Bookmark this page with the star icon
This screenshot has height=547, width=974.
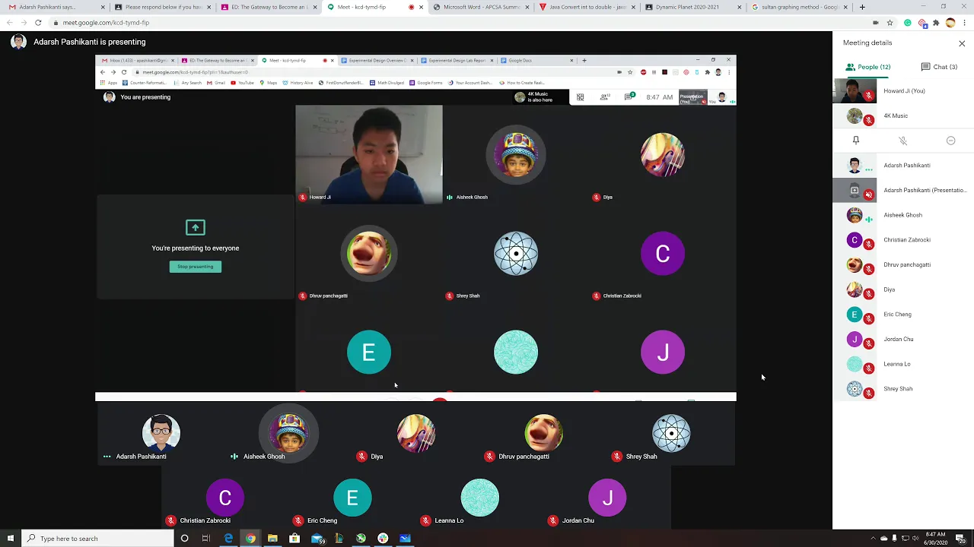tap(890, 23)
